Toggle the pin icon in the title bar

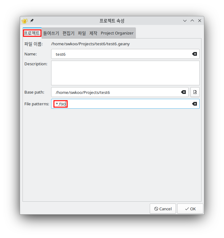click(32, 21)
